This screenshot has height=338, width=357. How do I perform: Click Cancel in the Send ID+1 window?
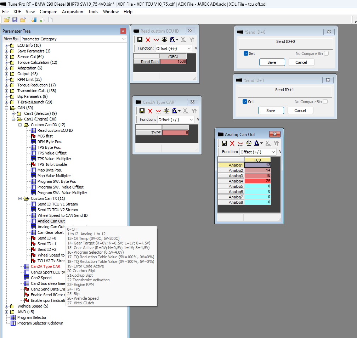point(300,111)
